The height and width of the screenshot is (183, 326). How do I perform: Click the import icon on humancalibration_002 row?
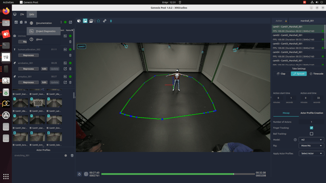pyautogui.click(x=65, y=50)
